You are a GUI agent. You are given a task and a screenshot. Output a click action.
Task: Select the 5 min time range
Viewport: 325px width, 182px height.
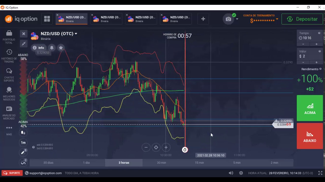(x=237, y=163)
